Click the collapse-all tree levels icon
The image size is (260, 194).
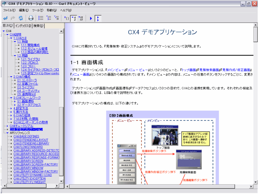click(41, 18)
